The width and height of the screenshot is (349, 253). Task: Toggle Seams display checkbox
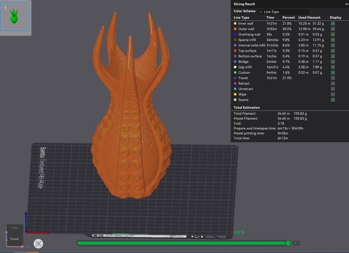pos(333,100)
